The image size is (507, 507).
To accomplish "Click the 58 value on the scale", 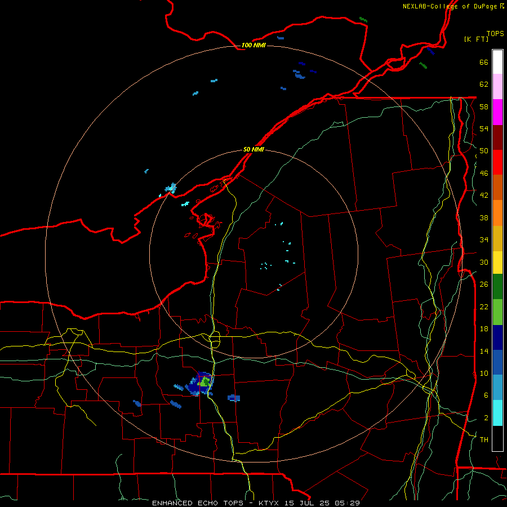I will click(x=484, y=106).
